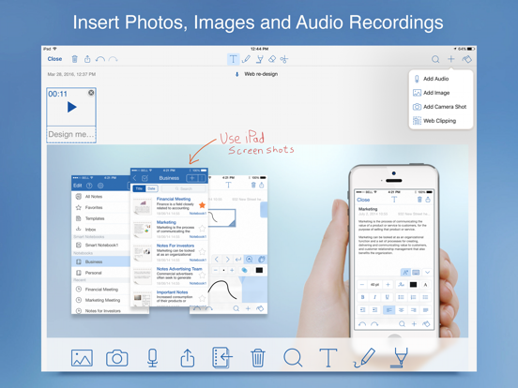The image size is (518, 388).
Task: Tap Edit in left phone screenshot
Action: coord(78,186)
